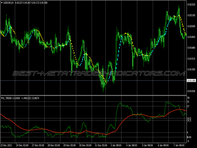Click the USDCHF,H1 chart symbol label
The image size is (197, 148).
click(x=9, y=3)
